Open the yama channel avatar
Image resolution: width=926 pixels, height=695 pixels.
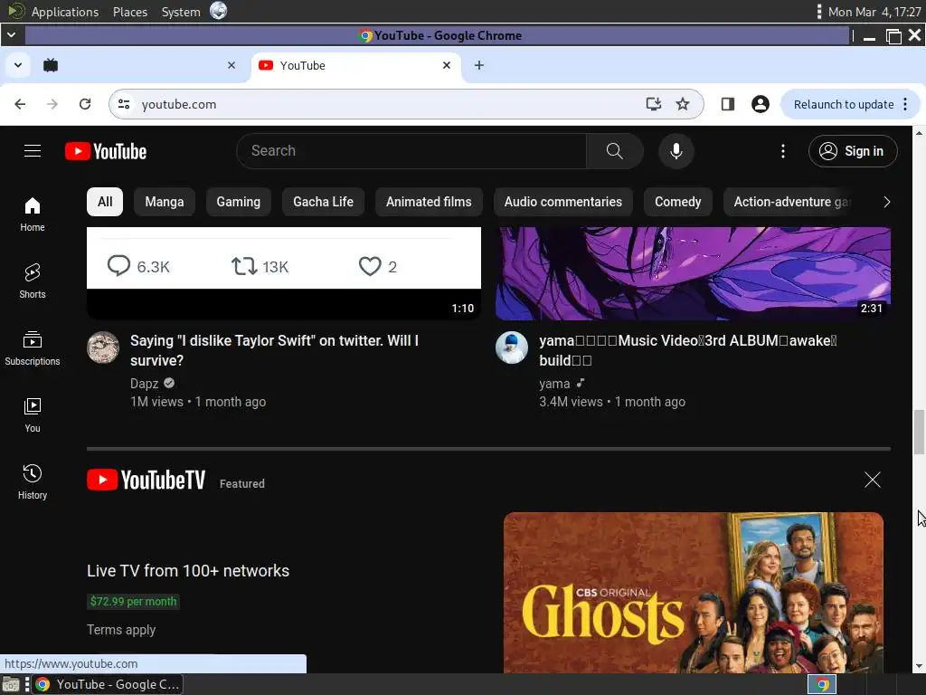(512, 347)
